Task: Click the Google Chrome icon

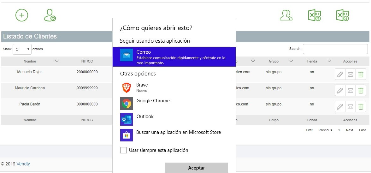Action: [x=126, y=104]
